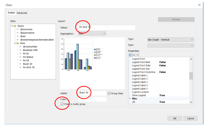The height and width of the screenshot is (129, 208).
Task: Click the OK button
Action: click(x=175, y=118)
